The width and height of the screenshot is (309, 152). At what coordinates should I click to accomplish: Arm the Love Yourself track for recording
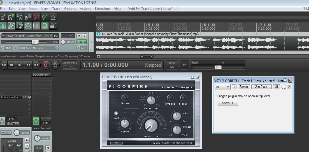click(3, 36)
